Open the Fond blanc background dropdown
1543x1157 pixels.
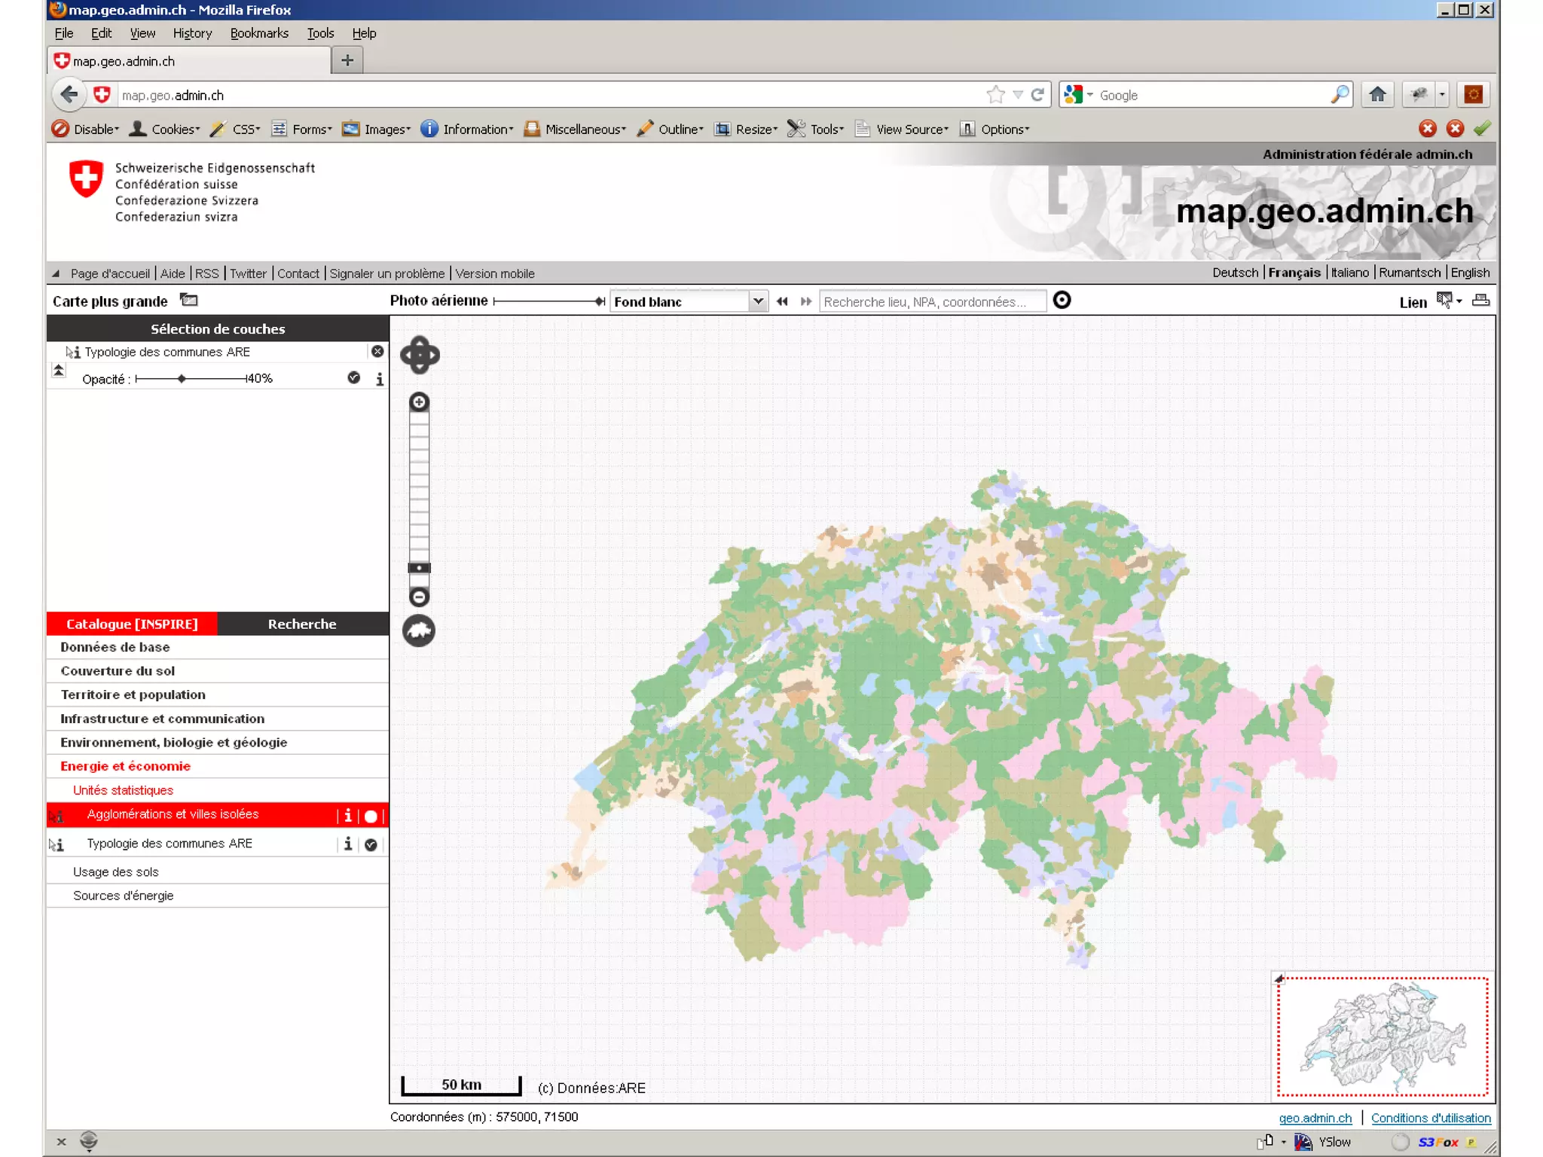pyautogui.click(x=758, y=301)
